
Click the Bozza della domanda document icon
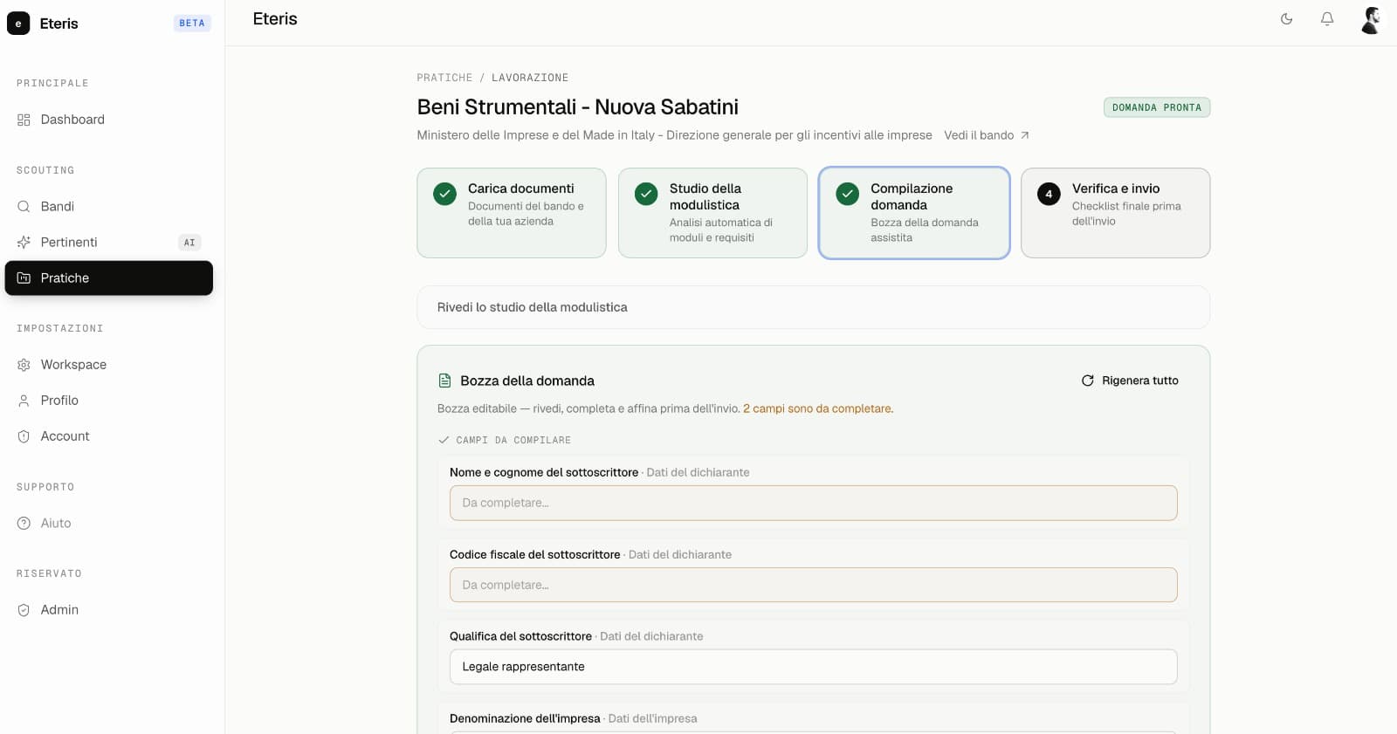tap(444, 381)
